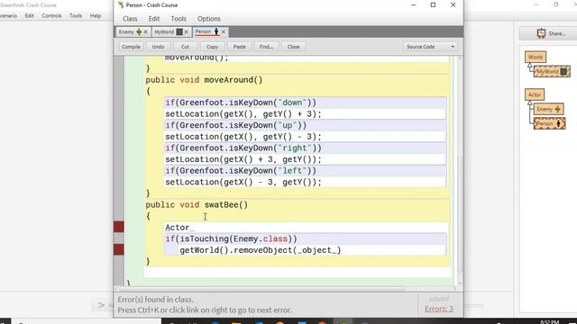
Task: Click the isKeyDown("down") line
Action: (306, 103)
